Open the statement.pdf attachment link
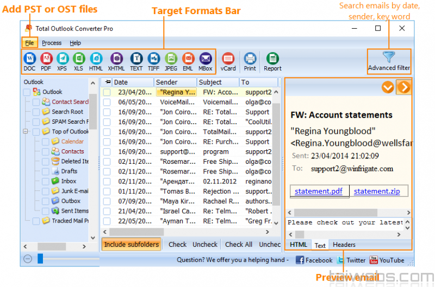 (319, 192)
